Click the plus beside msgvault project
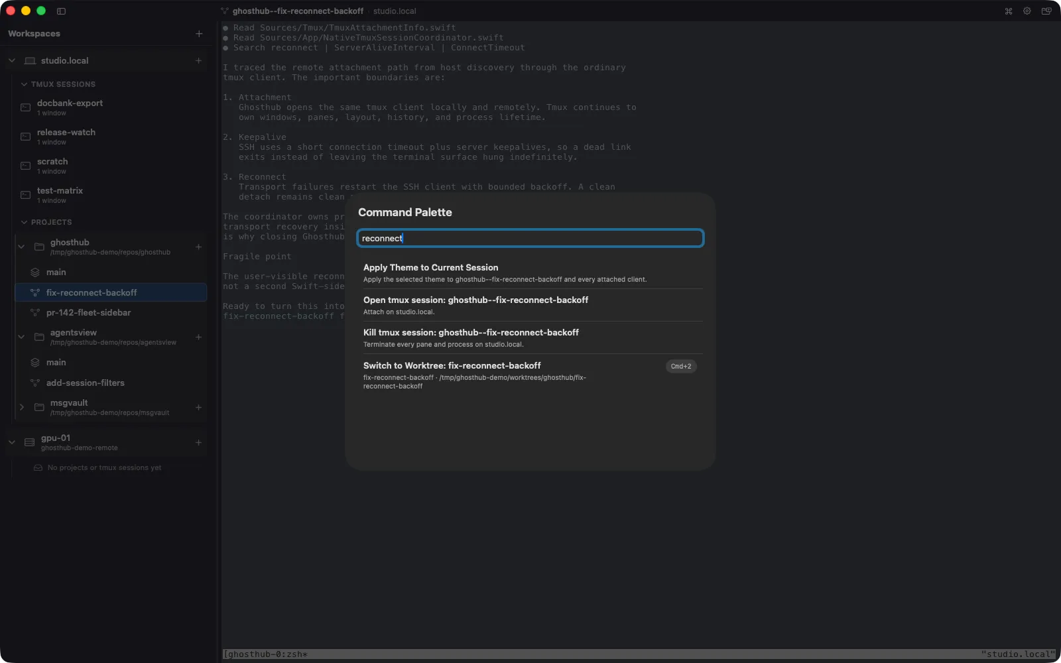 click(198, 407)
